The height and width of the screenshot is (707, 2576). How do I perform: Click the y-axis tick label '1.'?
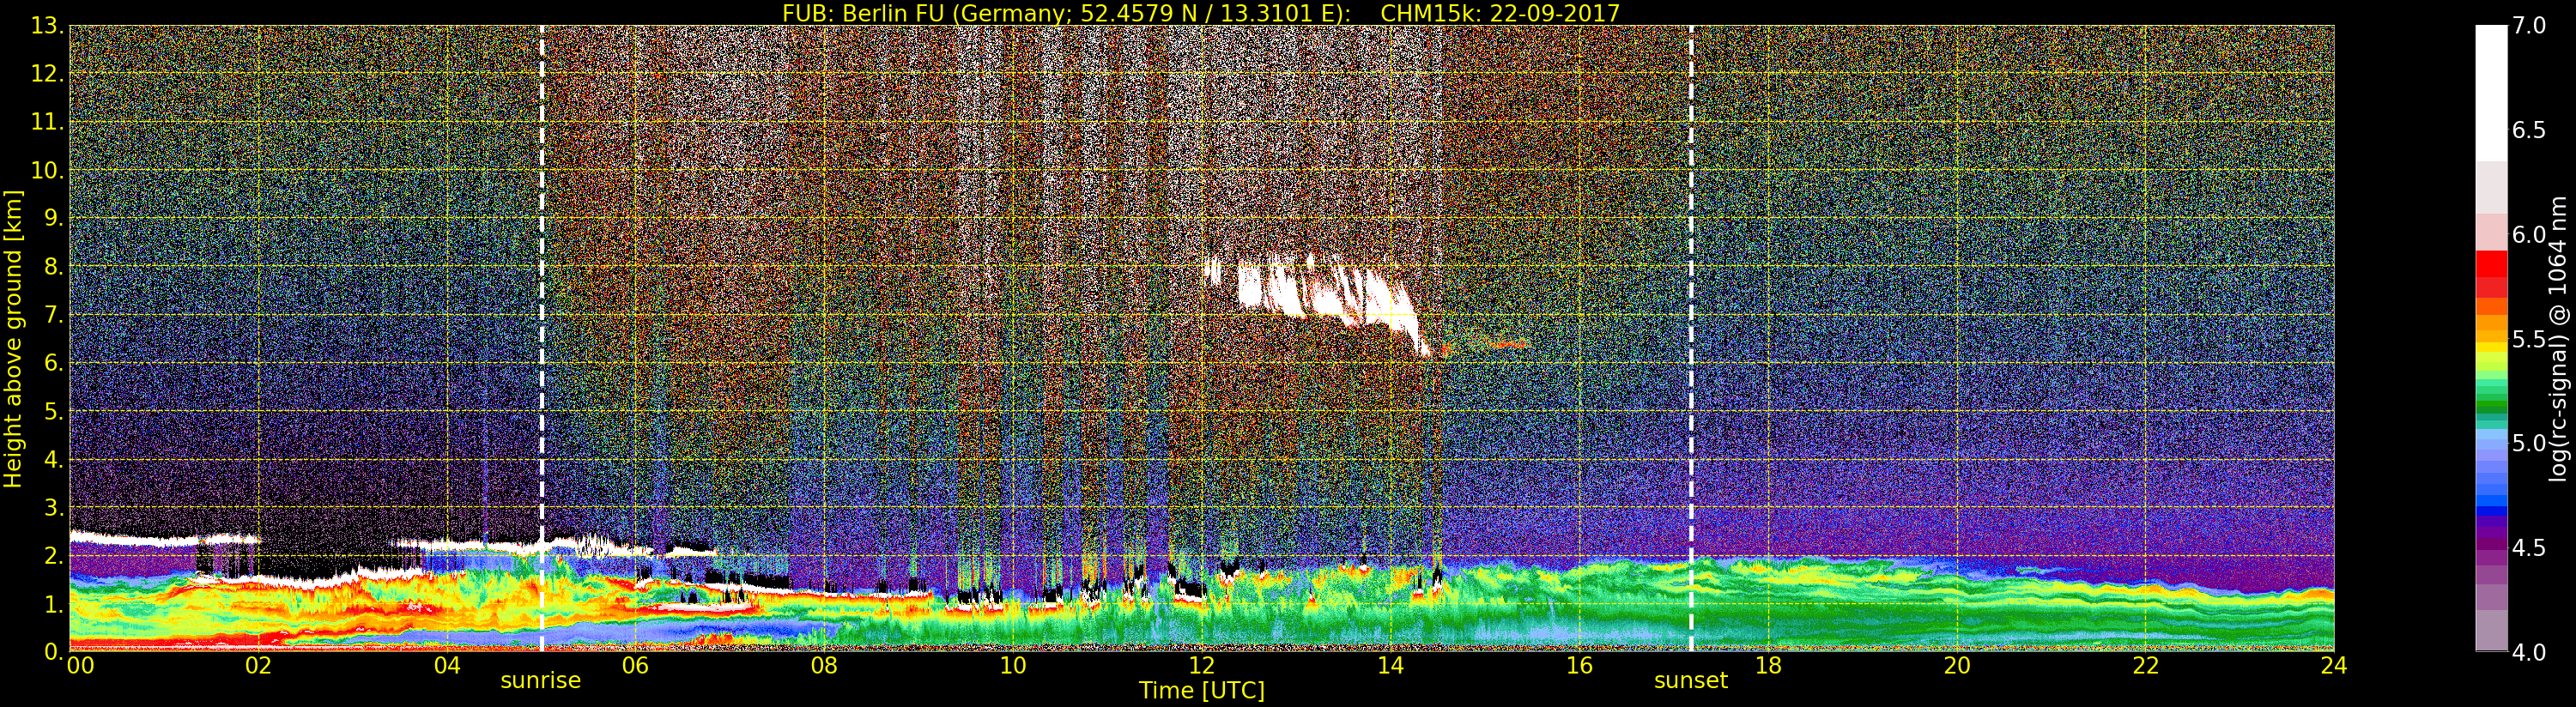click(x=53, y=603)
